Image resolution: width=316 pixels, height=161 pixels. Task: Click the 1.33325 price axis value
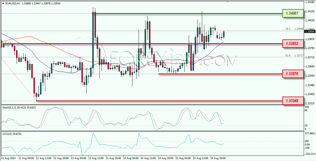coord(310,103)
